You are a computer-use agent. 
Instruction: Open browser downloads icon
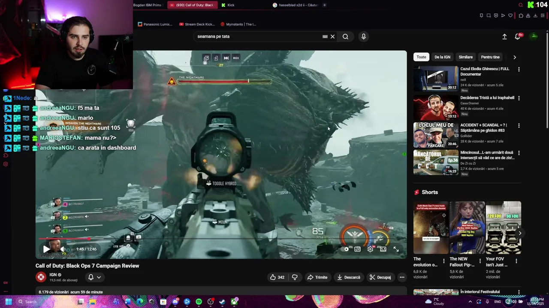[x=535, y=16]
